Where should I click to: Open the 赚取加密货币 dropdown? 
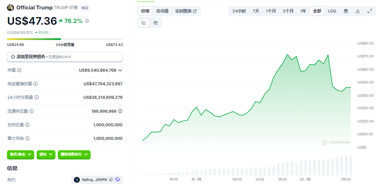(x=74, y=154)
